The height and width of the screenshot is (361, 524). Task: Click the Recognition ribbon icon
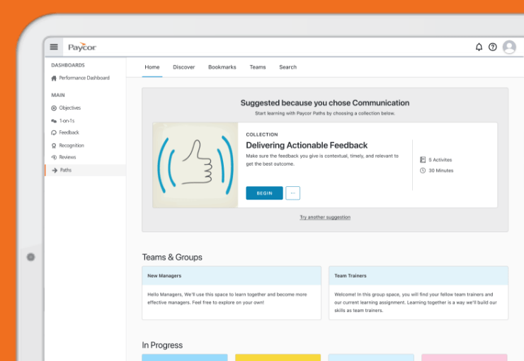click(x=54, y=146)
